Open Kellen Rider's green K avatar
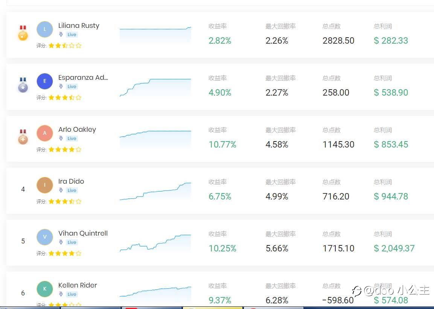 [x=44, y=289]
